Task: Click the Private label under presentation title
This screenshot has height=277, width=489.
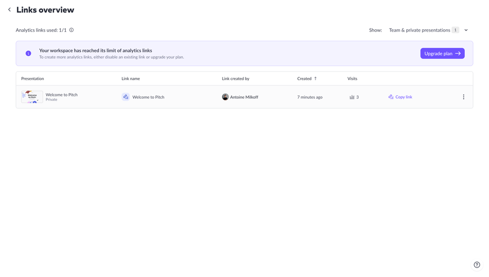Action: pyautogui.click(x=51, y=100)
